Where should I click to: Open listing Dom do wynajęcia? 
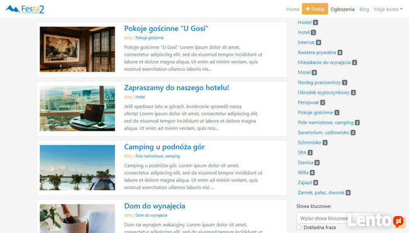click(x=155, y=206)
